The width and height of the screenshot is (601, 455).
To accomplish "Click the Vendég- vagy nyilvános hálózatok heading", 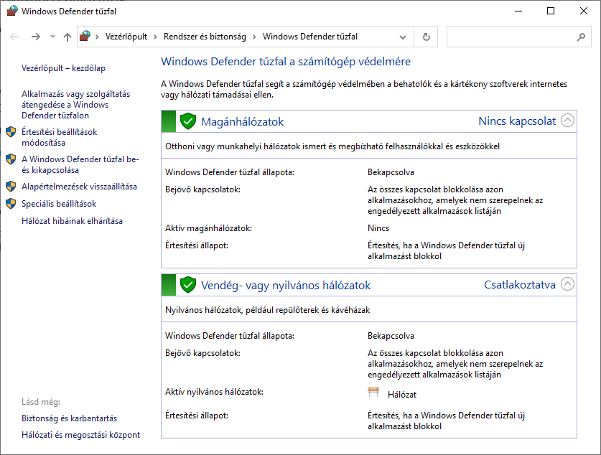I will 286,286.
